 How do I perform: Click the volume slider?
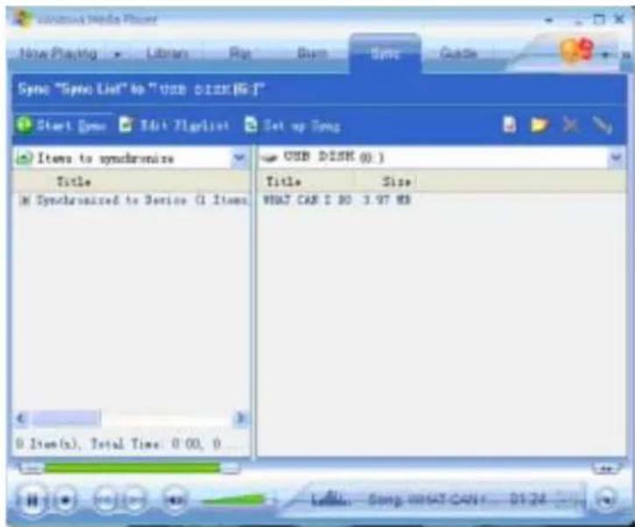coord(234,501)
